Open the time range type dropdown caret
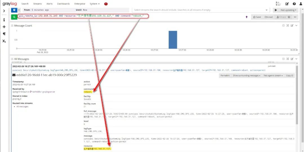 [x=19, y=10]
